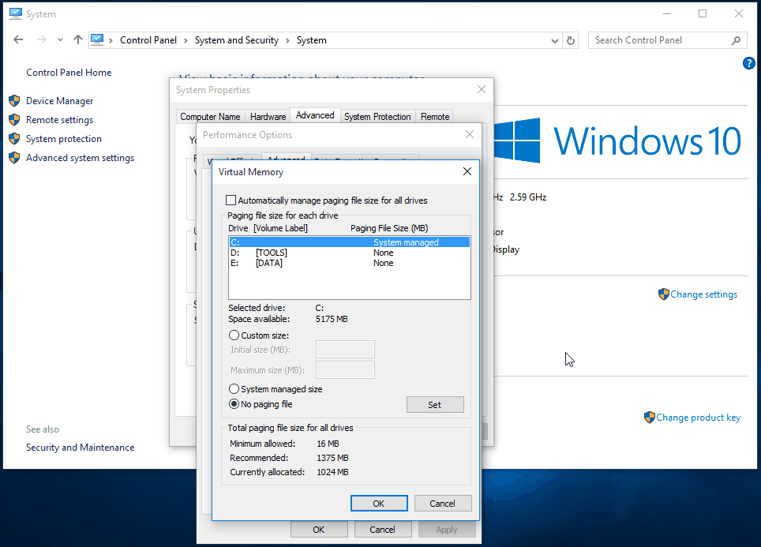This screenshot has height=547, width=761.
Task: Select Control Panel in the breadcrumb
Action: [x=148, y=40]
